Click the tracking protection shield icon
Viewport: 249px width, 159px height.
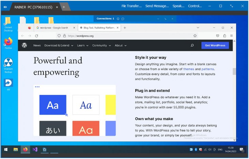pyautogui.click(x=59, y=36)
